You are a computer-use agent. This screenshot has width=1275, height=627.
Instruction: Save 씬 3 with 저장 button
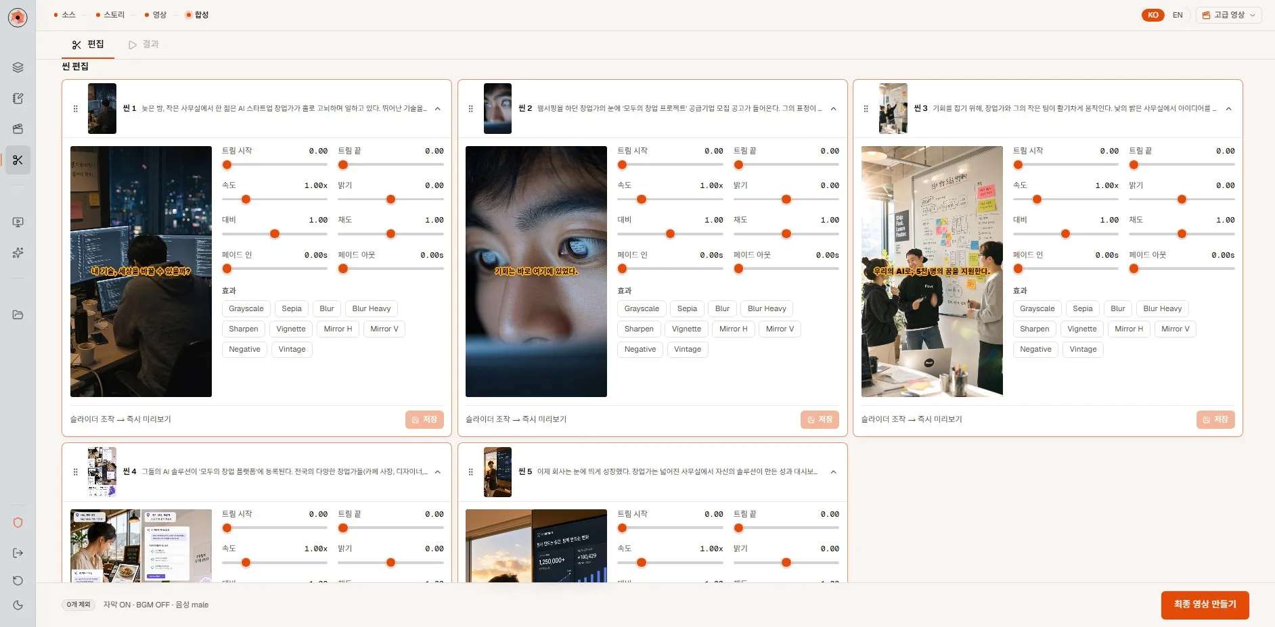click(1215, 420)
